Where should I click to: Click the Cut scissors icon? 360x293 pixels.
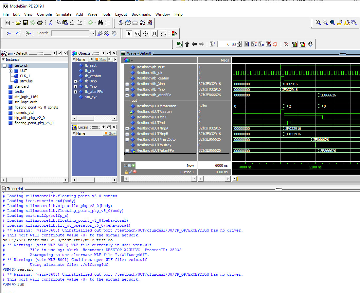pyautogui.click(x=51, y=23)
